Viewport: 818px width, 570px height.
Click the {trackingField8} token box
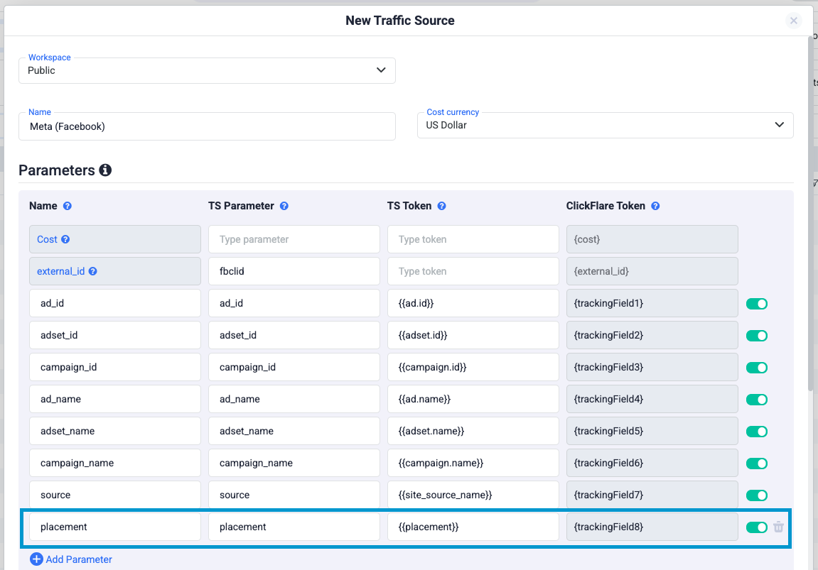tap(652, 527)
